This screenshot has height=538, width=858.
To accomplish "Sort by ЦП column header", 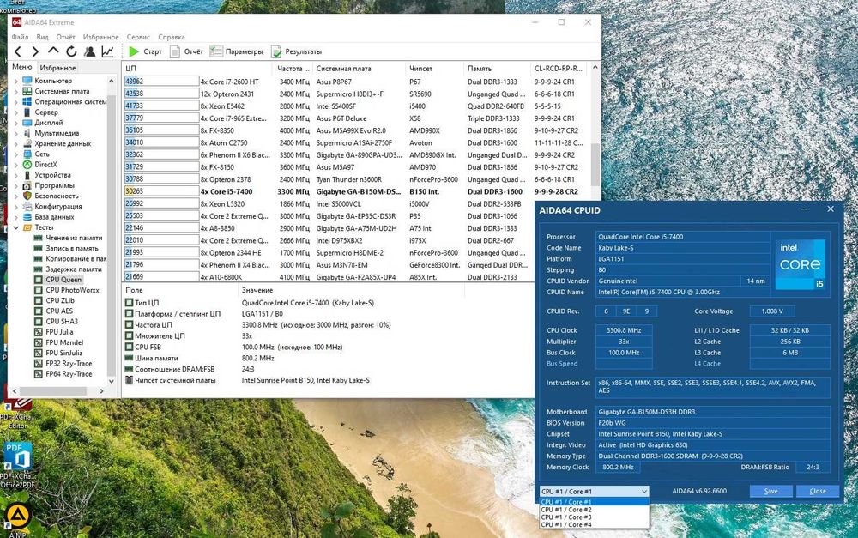I will (197, 69).
